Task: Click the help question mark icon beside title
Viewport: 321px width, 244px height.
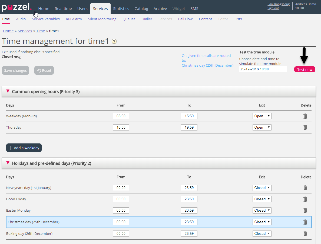Action: [x=114, y=42]
